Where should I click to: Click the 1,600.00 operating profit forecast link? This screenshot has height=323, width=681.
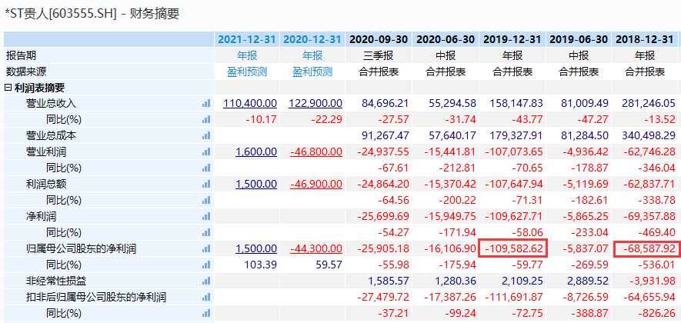(x=256, y=152)
